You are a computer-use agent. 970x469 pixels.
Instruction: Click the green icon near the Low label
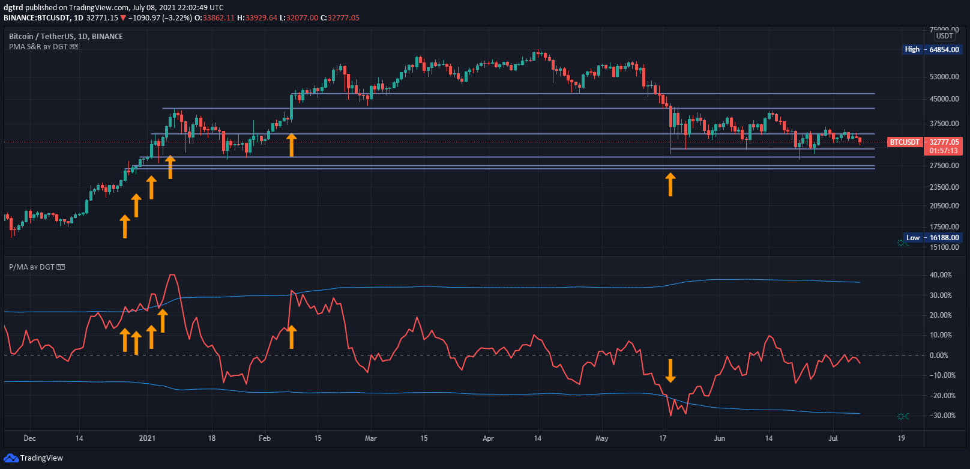pos(902,243)
